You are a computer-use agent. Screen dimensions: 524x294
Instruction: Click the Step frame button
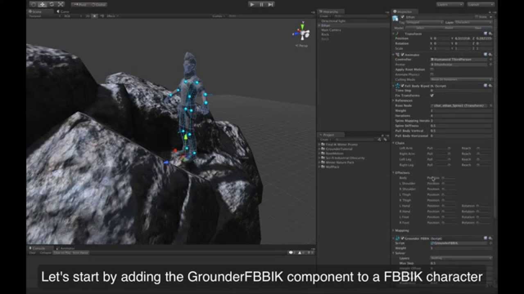(270, 4)
